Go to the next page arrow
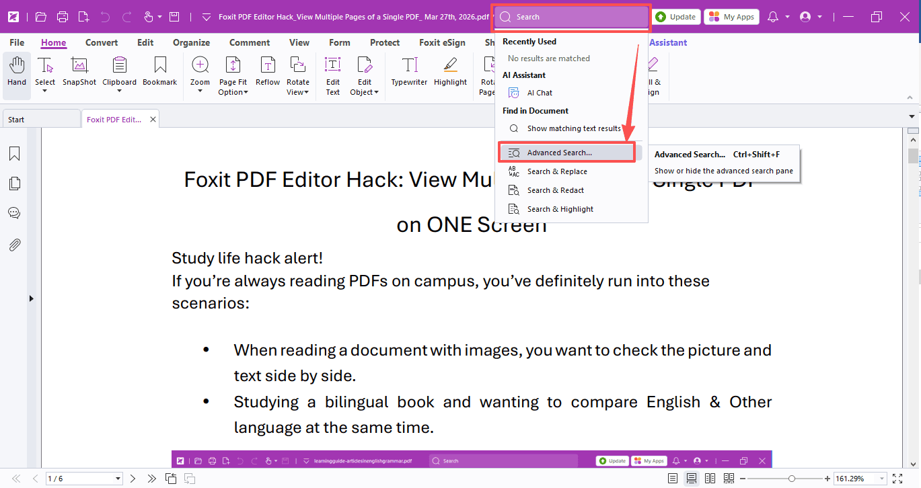 click(133, 479)
